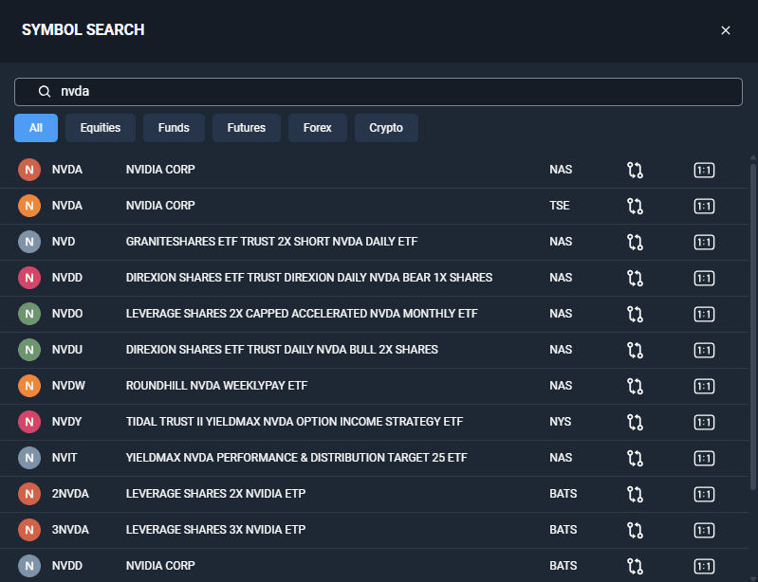Click NYS exchange label in NVDY row
Image resolution: width=758 pixels, height=582 pixels.
pos(561,422)
